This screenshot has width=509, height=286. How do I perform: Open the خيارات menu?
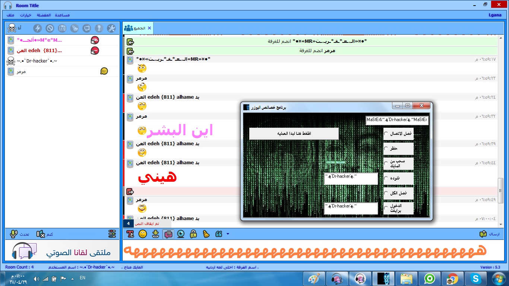coord(26,15)
